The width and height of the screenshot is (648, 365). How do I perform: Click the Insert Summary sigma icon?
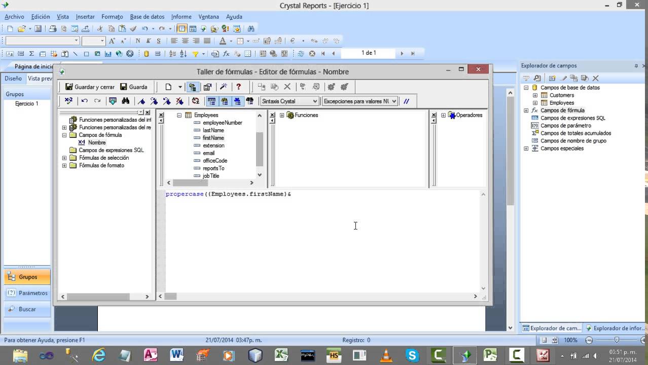click(31, 54)
